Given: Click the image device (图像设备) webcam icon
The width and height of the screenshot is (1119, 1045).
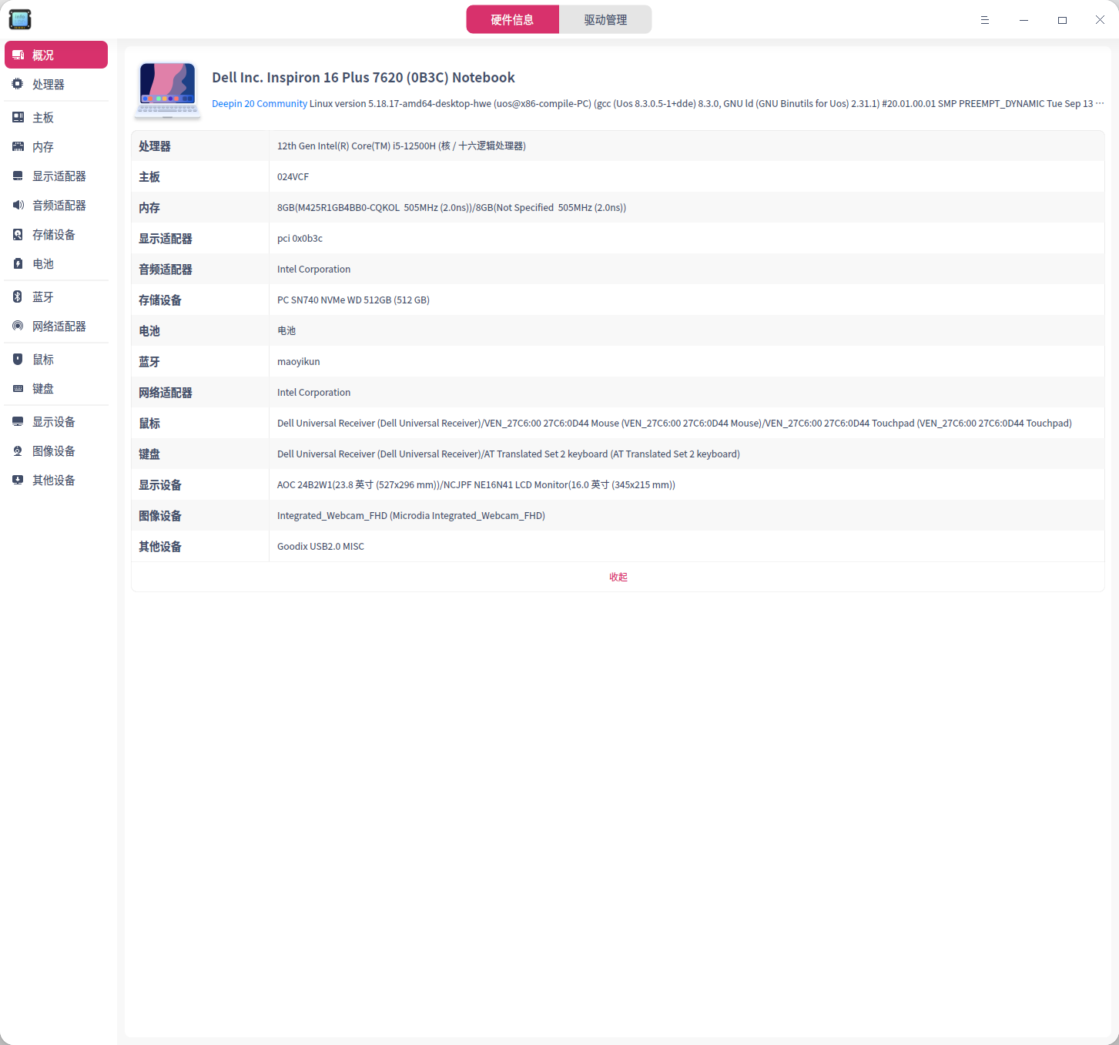Looking at the screenshot, I should coord(18,450).
